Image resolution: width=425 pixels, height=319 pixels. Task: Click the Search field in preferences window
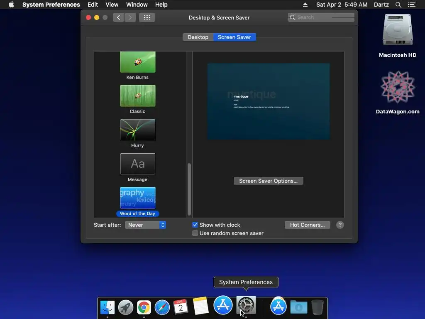click(x=321, y=17)
